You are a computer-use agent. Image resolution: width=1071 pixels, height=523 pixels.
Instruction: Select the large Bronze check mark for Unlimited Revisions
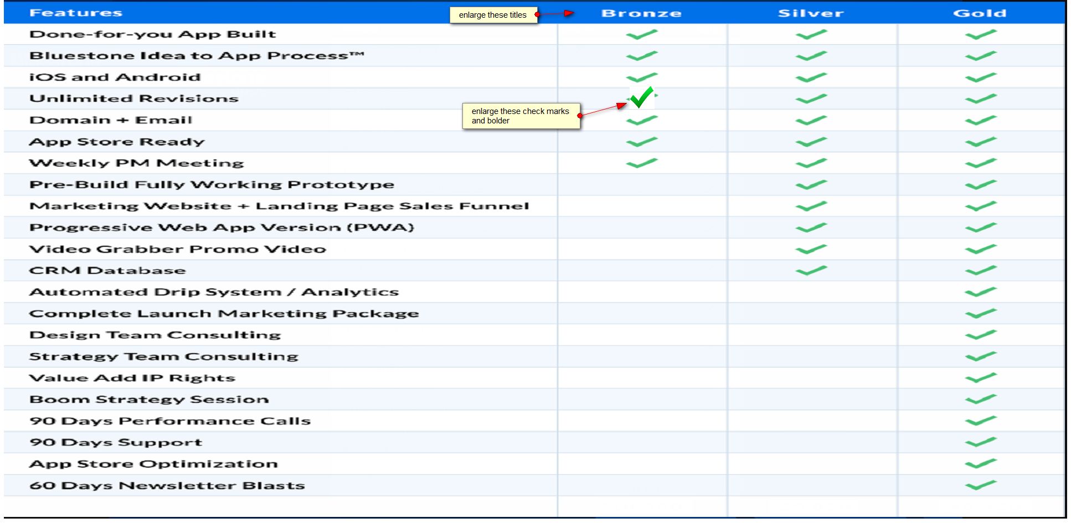point(642,97)
